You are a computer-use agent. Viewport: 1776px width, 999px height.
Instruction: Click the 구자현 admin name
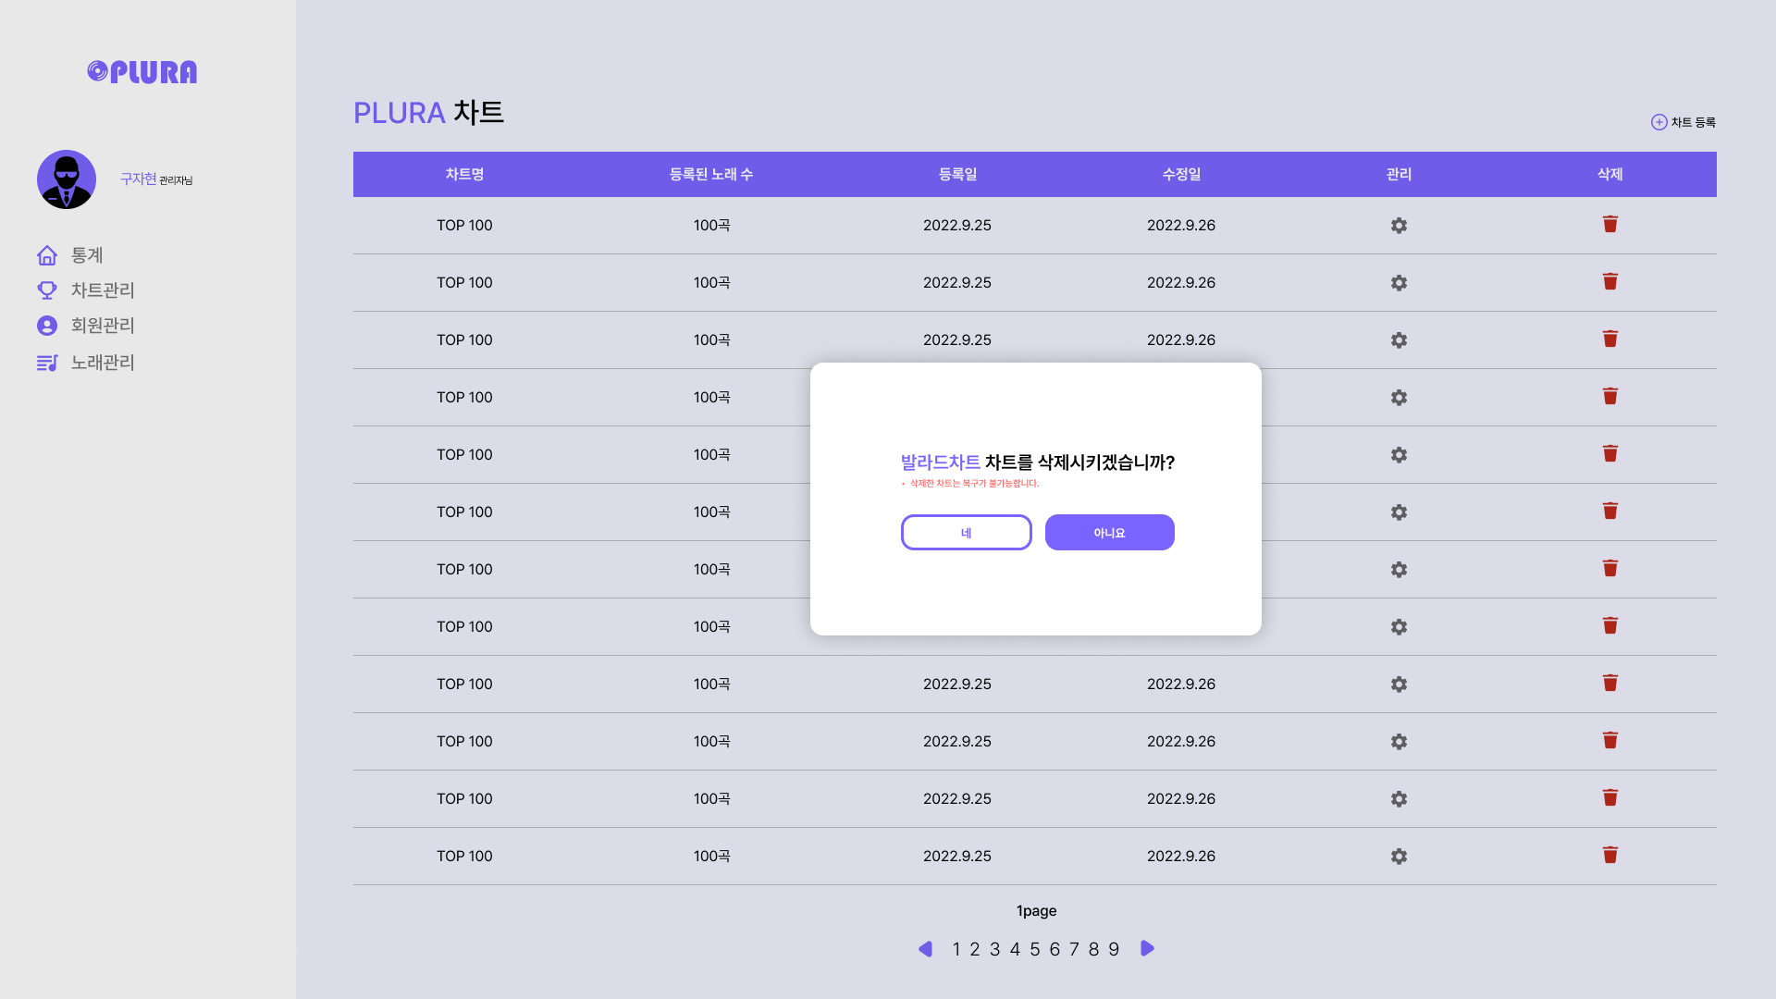point(138,179)
